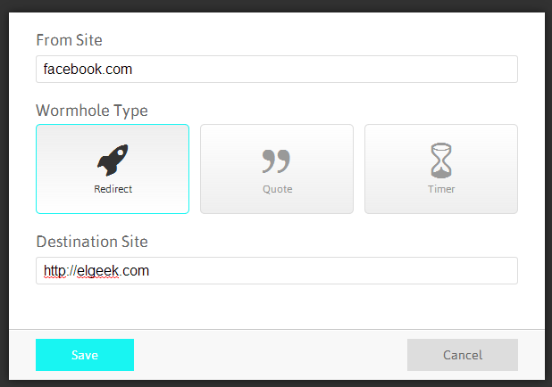Click the Destination Site heading
This screenshot has height=387, width=552.
[92, 242]
